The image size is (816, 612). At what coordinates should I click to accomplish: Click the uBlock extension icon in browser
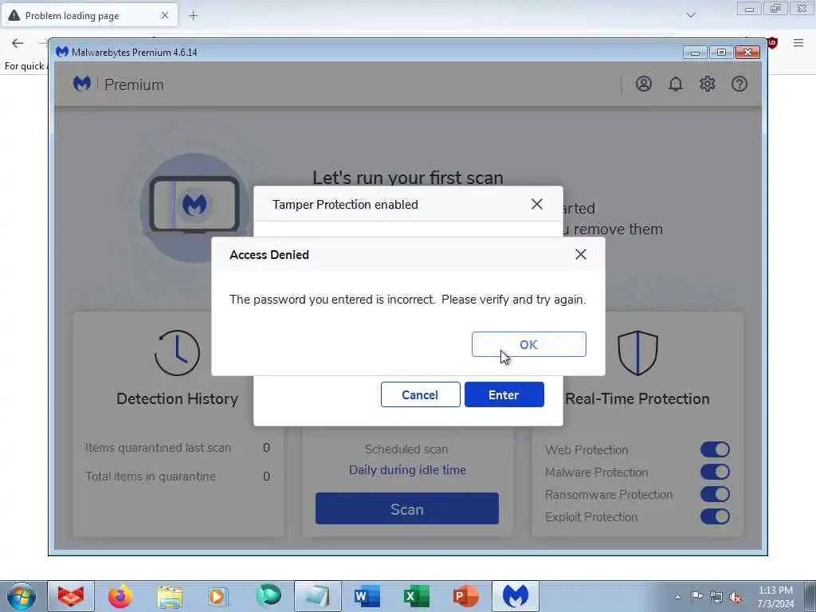pyautogui.click(x=773, y=43)
